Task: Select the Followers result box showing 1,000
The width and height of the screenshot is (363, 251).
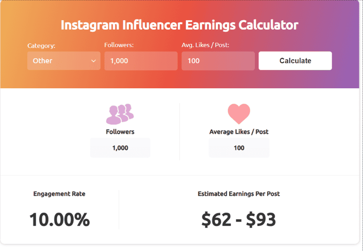Action: 120,148
